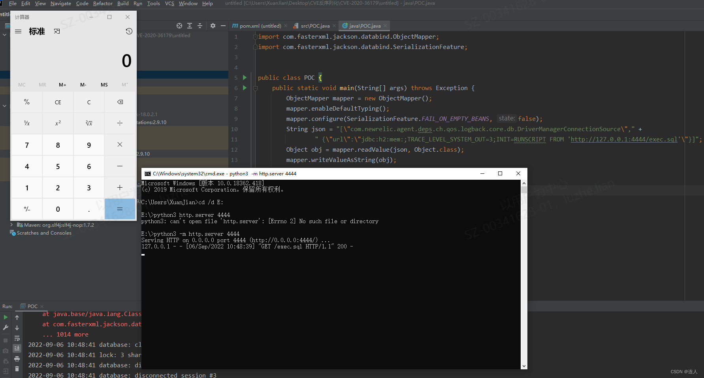Screen dimensions: 704x378
Task: Click the cmd window title bar icon
Action: coord(147,174)
